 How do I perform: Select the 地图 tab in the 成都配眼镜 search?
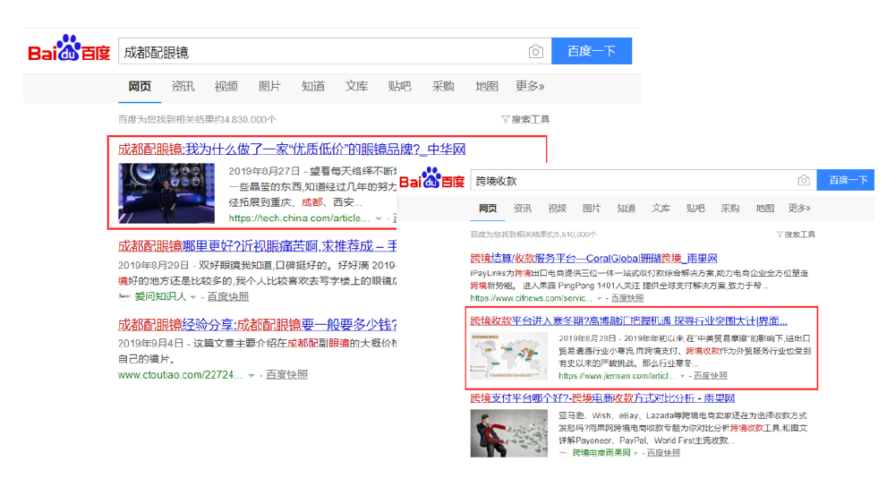pos(486,86)
